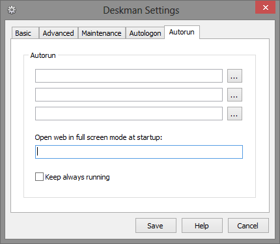Browse for the first autorun program
Viewport: 280px width, 244px height.
pyautogui.click(x=234, y=76)
